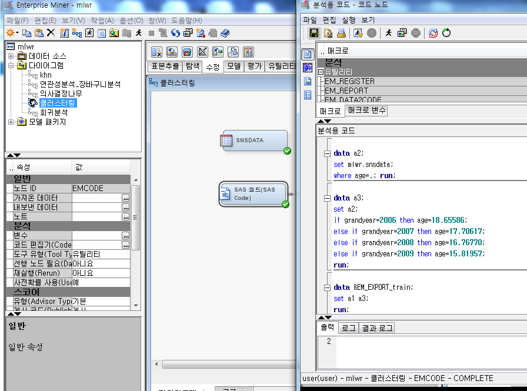
Task: Collapse the 다이어그램 tree folder
Action: pyautogui.click(x=11, y=65)
